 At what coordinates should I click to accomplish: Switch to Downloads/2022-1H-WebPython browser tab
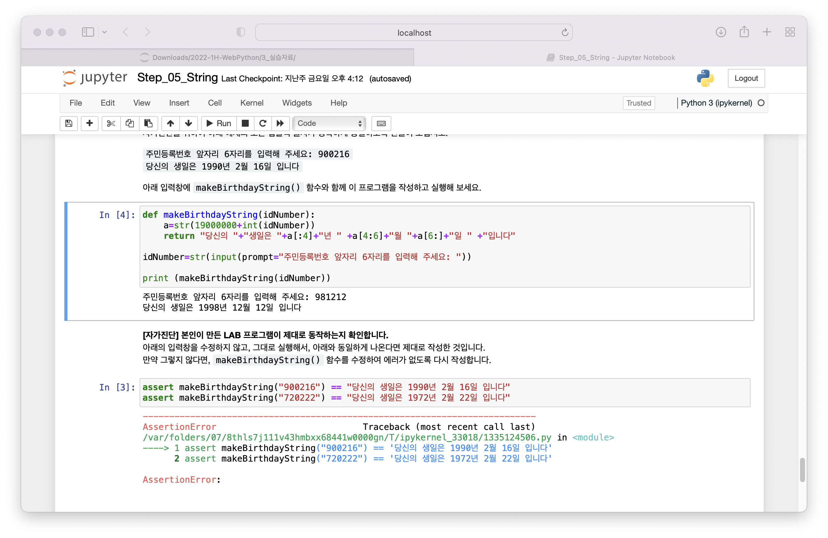[x=218, y=57]
